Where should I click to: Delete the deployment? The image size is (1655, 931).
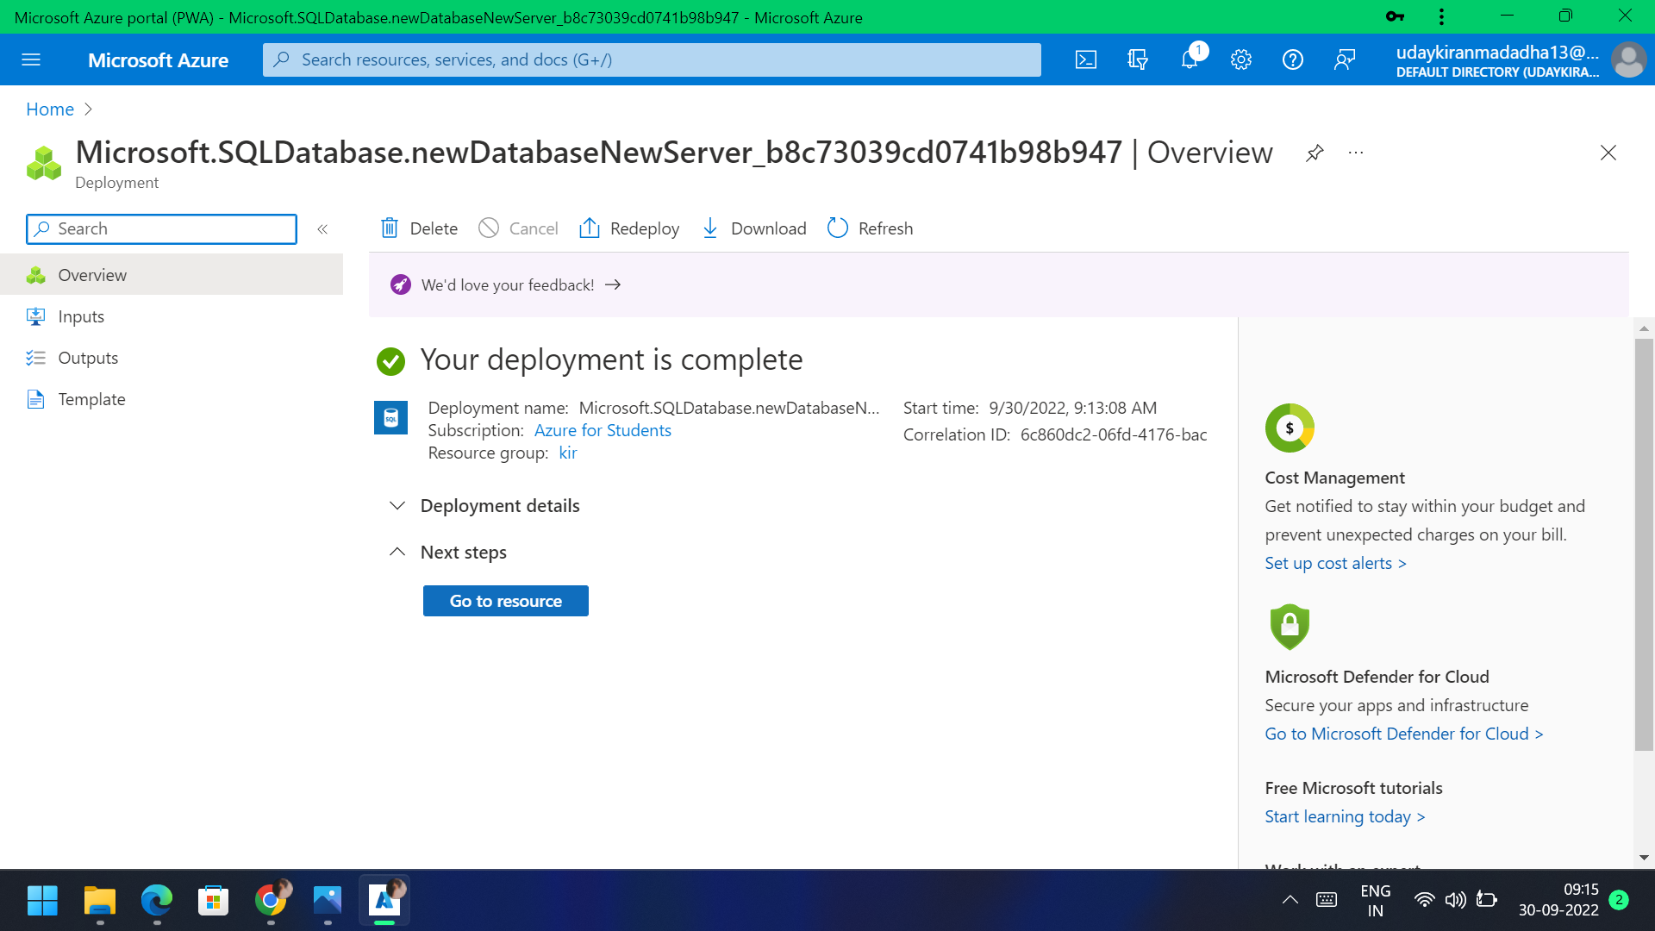[418, 228]
